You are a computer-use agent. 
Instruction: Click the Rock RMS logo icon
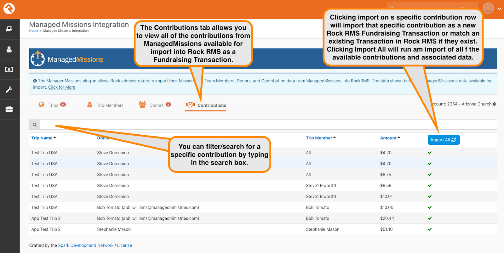click(9, 8)
